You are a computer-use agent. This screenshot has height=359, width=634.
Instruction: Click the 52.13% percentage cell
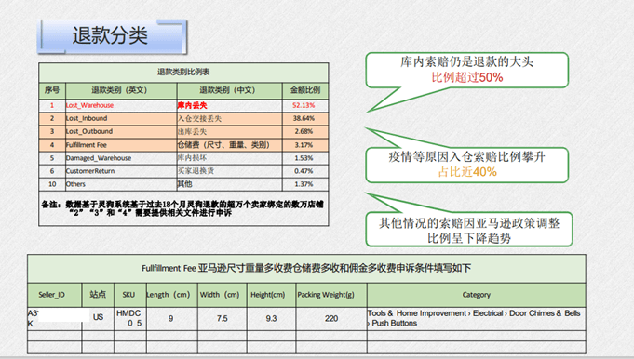coord(304,105)
